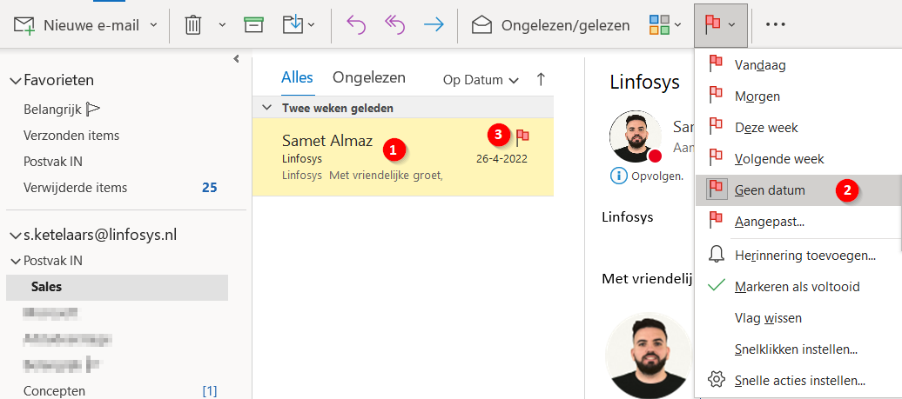Select Markeren als voltooid checkmark option
This screenshot has width=902, height=399.
pyautogui.click(x=784, y=286)
